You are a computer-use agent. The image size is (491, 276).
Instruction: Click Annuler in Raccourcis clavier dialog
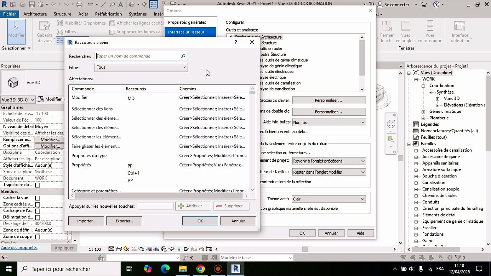coord(238,221)
